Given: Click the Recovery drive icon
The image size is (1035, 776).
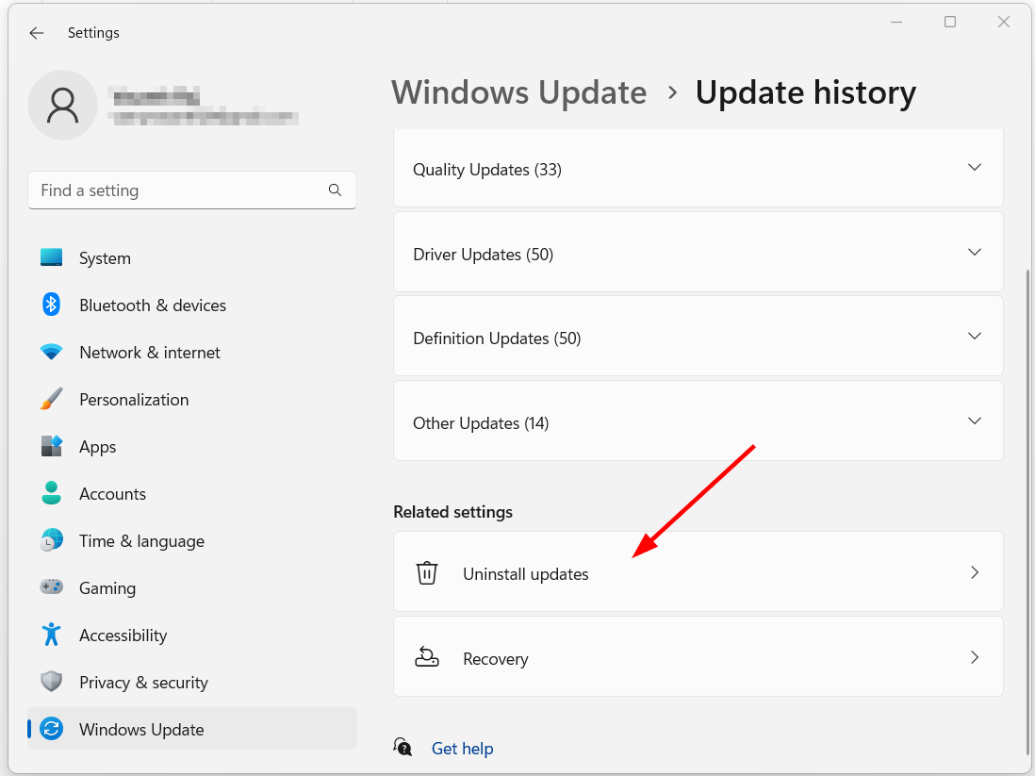Looking at the screenshot, I should pyautogui.click(x=427, y=657).
